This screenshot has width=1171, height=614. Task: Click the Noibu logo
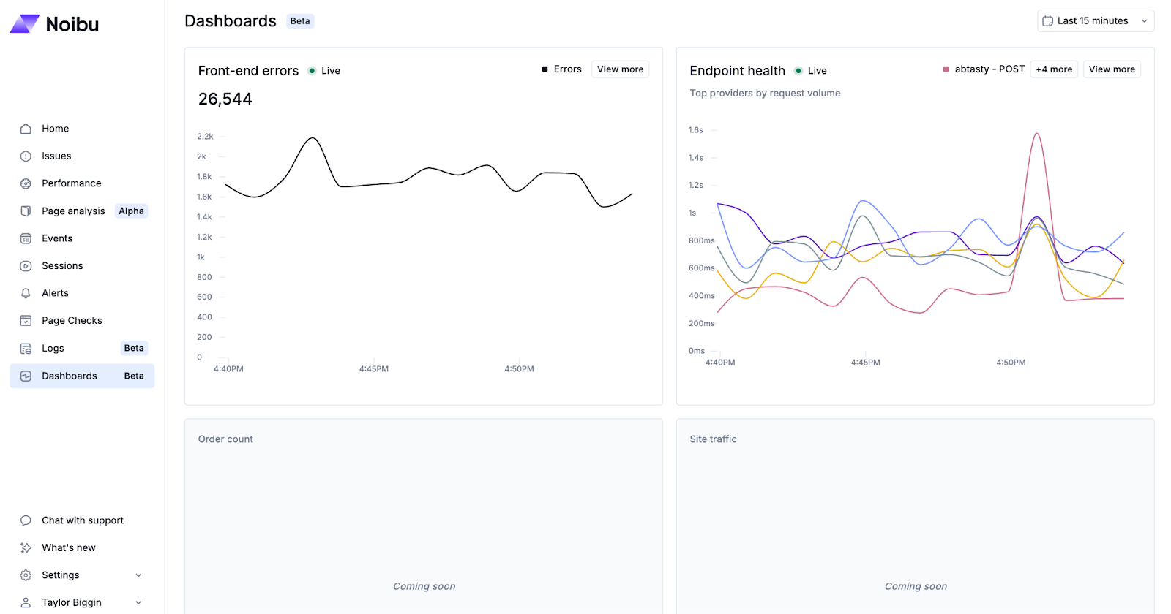(x=54, y=24)
